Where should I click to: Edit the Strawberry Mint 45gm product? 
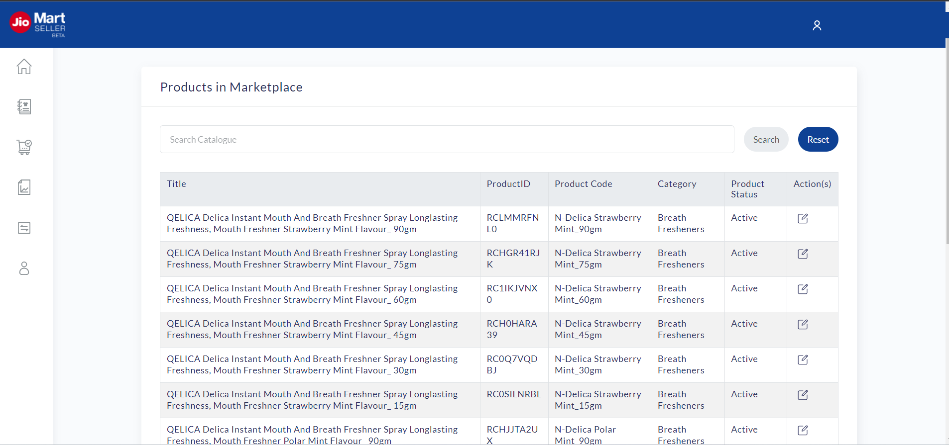tap(803, 324)
